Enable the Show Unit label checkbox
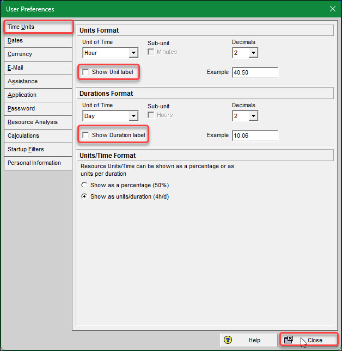 click(x=85, y=72)
